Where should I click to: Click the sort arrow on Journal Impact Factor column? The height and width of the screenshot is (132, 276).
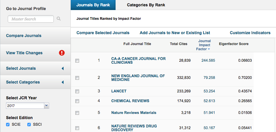click(209, 49)
